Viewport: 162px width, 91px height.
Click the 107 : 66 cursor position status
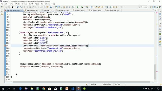tap(117, 84)
